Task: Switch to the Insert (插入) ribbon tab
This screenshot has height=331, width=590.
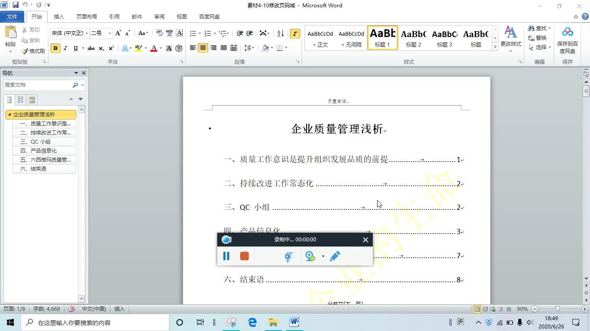Action: click(x=59, y=16)
